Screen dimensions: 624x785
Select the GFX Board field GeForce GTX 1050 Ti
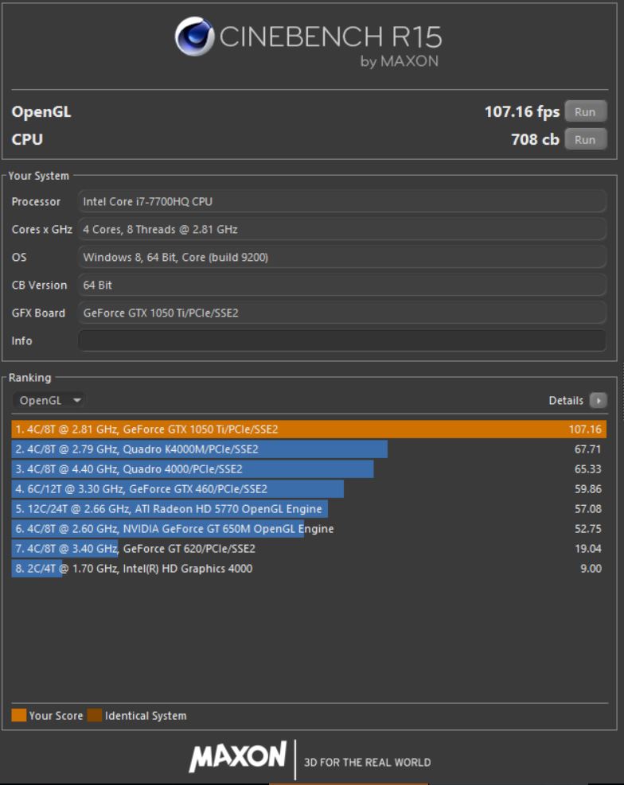(x=342, y=313)
